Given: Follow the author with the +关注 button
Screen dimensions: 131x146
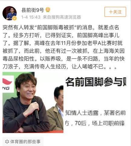Looking at the screenshot, I should 115,12.
